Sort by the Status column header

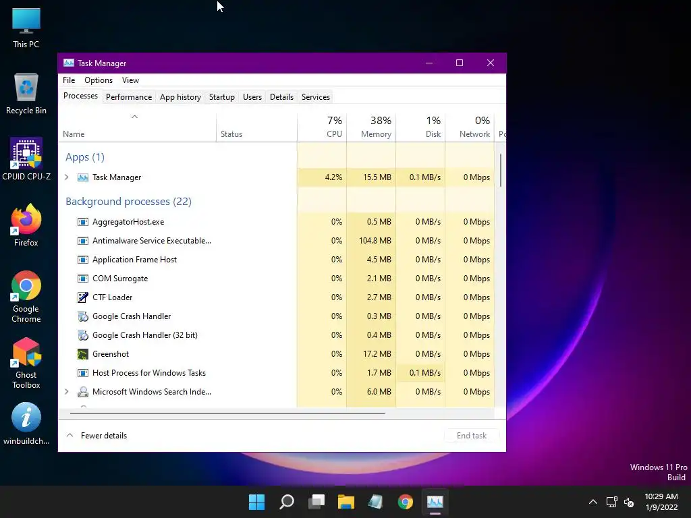tap(256, 127)
